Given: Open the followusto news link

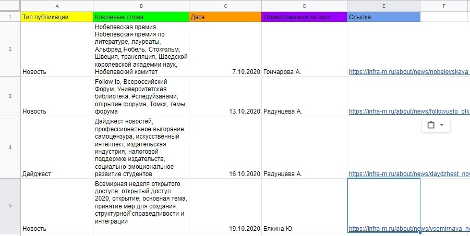Looking at the screenshot, I should tap(409, 111).
